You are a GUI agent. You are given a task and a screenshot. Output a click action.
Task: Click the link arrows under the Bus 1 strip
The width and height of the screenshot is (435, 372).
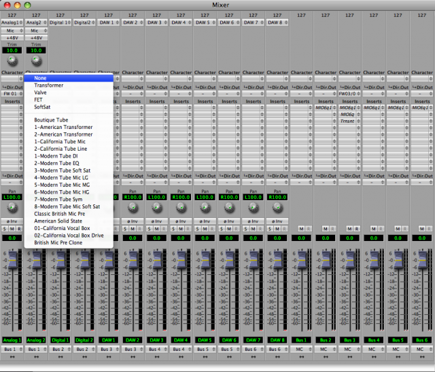[x=302, y=357]
